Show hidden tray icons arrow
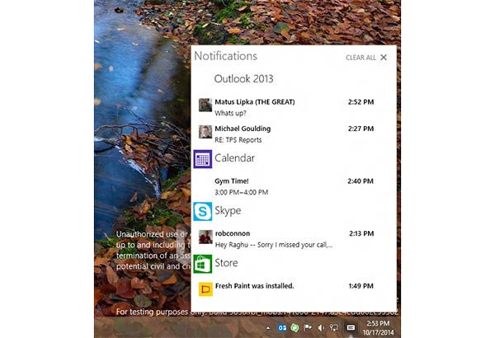495x338 pixels. coord(270,330)
